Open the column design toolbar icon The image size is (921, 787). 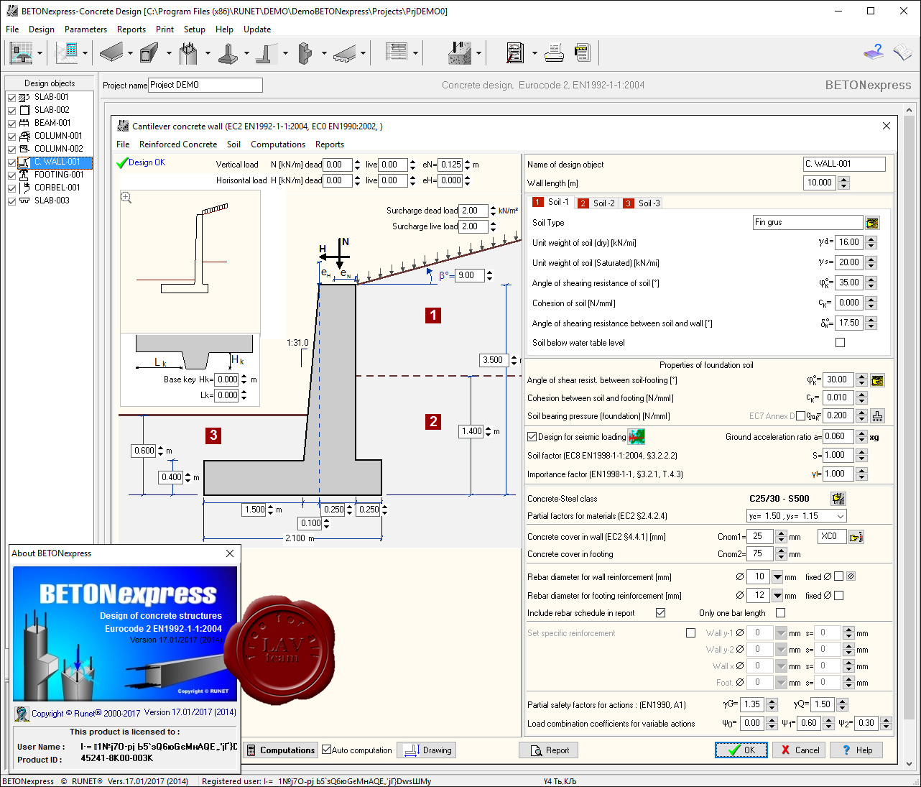(x=188, y=52)
